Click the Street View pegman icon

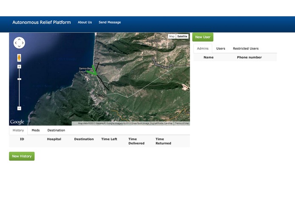click(x=19, y=58)
